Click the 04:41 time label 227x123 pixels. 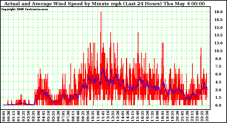43,116
